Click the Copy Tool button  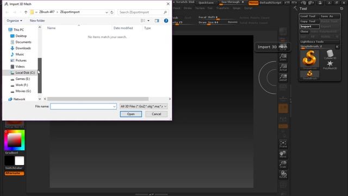tap(309, 21)
